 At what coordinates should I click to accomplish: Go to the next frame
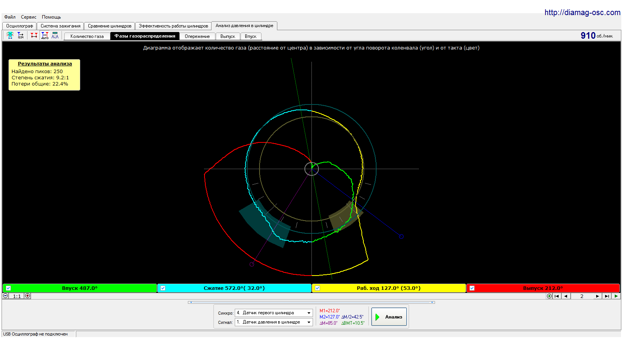click(x=598, y=296)
